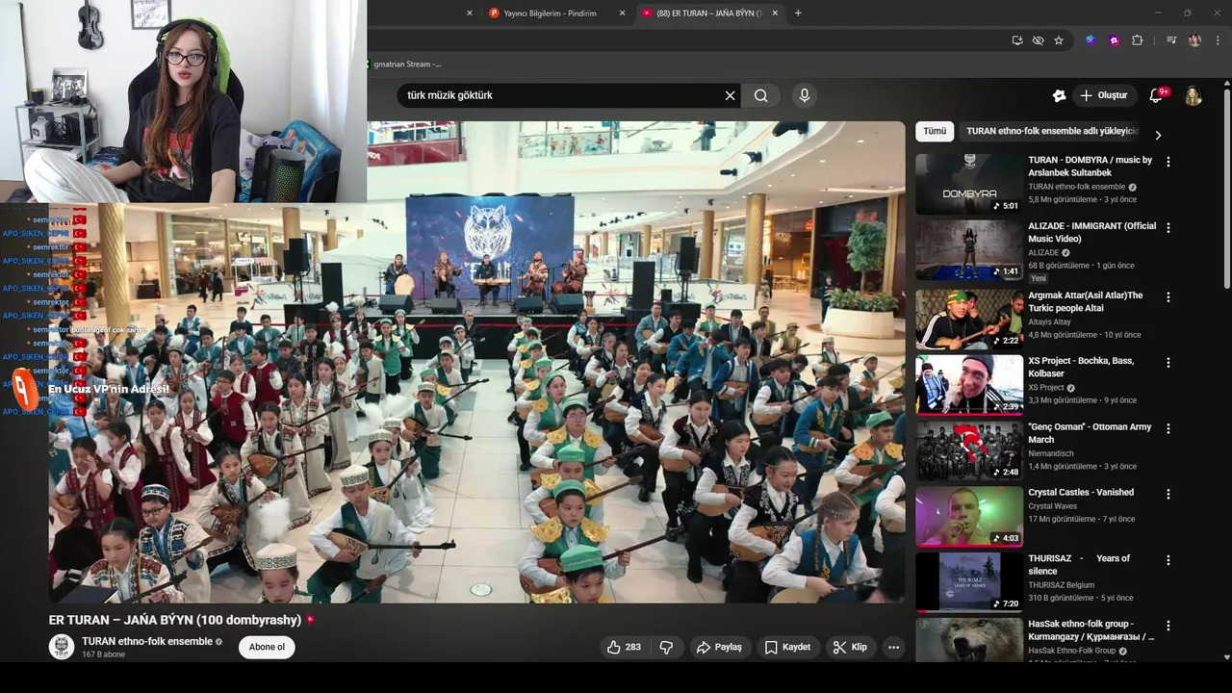Image resolution: width=1232 pixels, height=693 pixels.
Task: Open THURISAZ Years of silence video title
Action: [x=1079, y=564]
